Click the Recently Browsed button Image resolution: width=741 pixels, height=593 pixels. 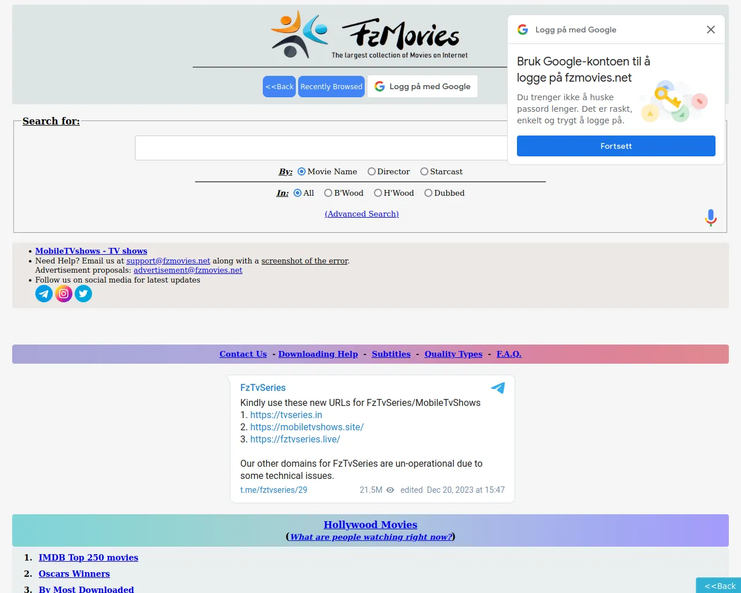[x=331, y=86]
